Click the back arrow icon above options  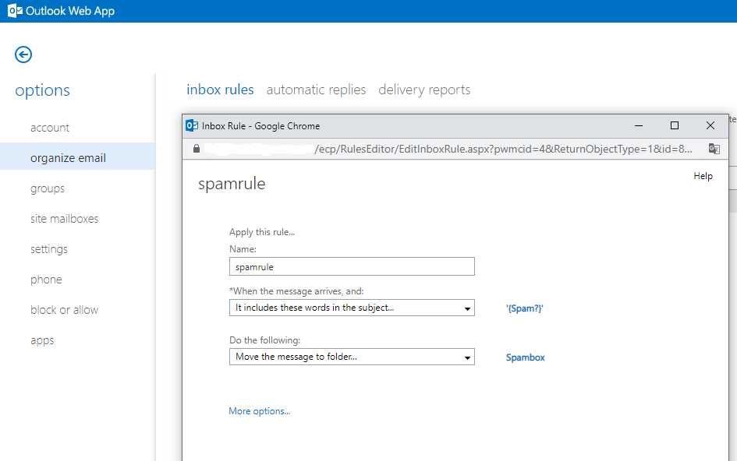(x=23, y=55)
